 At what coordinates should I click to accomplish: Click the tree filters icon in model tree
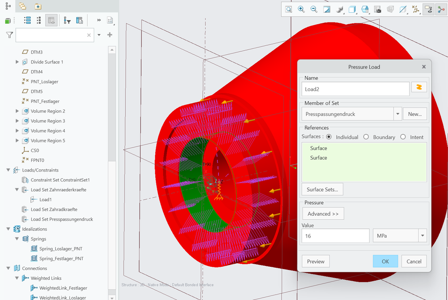tap(67, 20)
